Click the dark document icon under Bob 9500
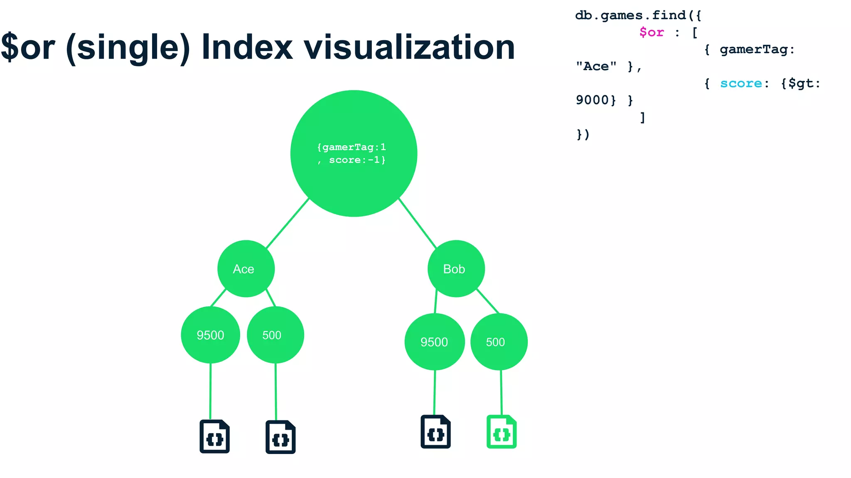 (x=435, y=432)
